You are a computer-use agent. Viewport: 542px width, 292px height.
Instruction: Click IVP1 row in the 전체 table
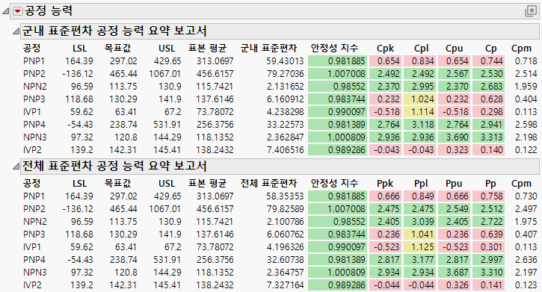coord(280,247)
